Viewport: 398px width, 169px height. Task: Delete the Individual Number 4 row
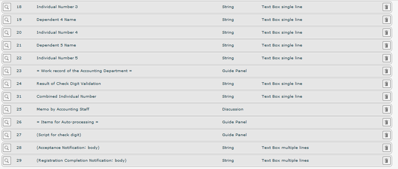click(386, 33)
